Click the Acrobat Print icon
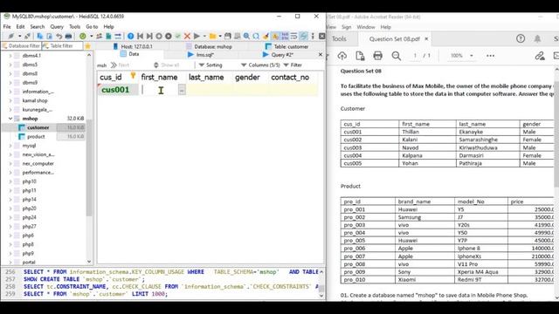This screenshot has width=559, height=314. pyautogui.click(x=377, y=56)
